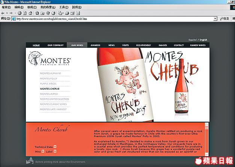Open the HOME nav tab
The height and width of the screenshot is (167, 235).
(36, 45)
